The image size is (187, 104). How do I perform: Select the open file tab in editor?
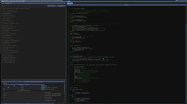[70, 3]
